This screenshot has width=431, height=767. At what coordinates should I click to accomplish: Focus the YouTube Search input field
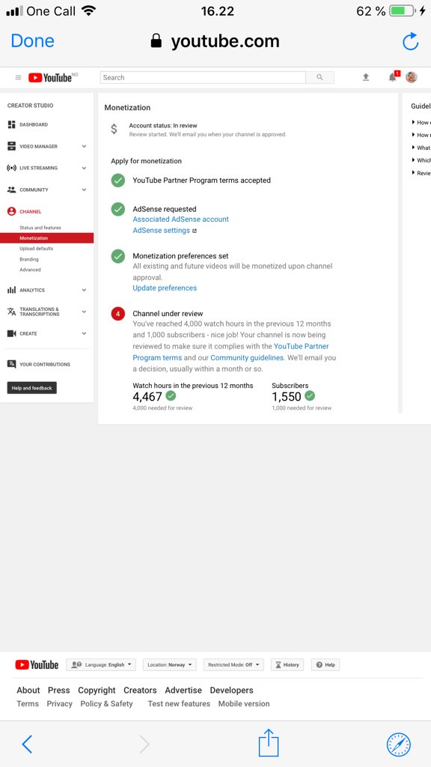click(x=203, y=77)
